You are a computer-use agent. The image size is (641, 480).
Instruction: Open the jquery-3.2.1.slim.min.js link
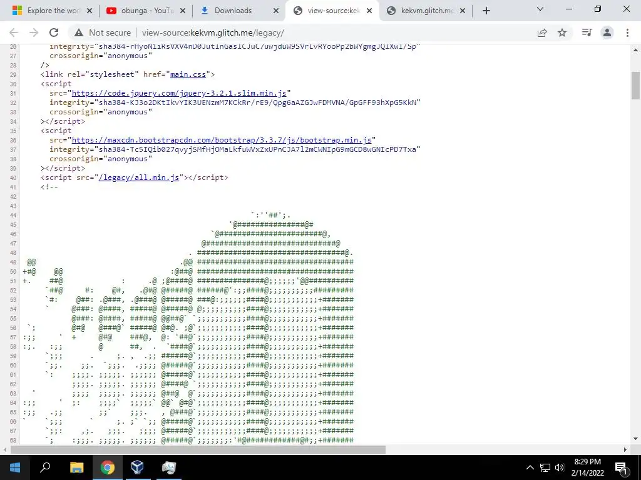pos(179,93)
